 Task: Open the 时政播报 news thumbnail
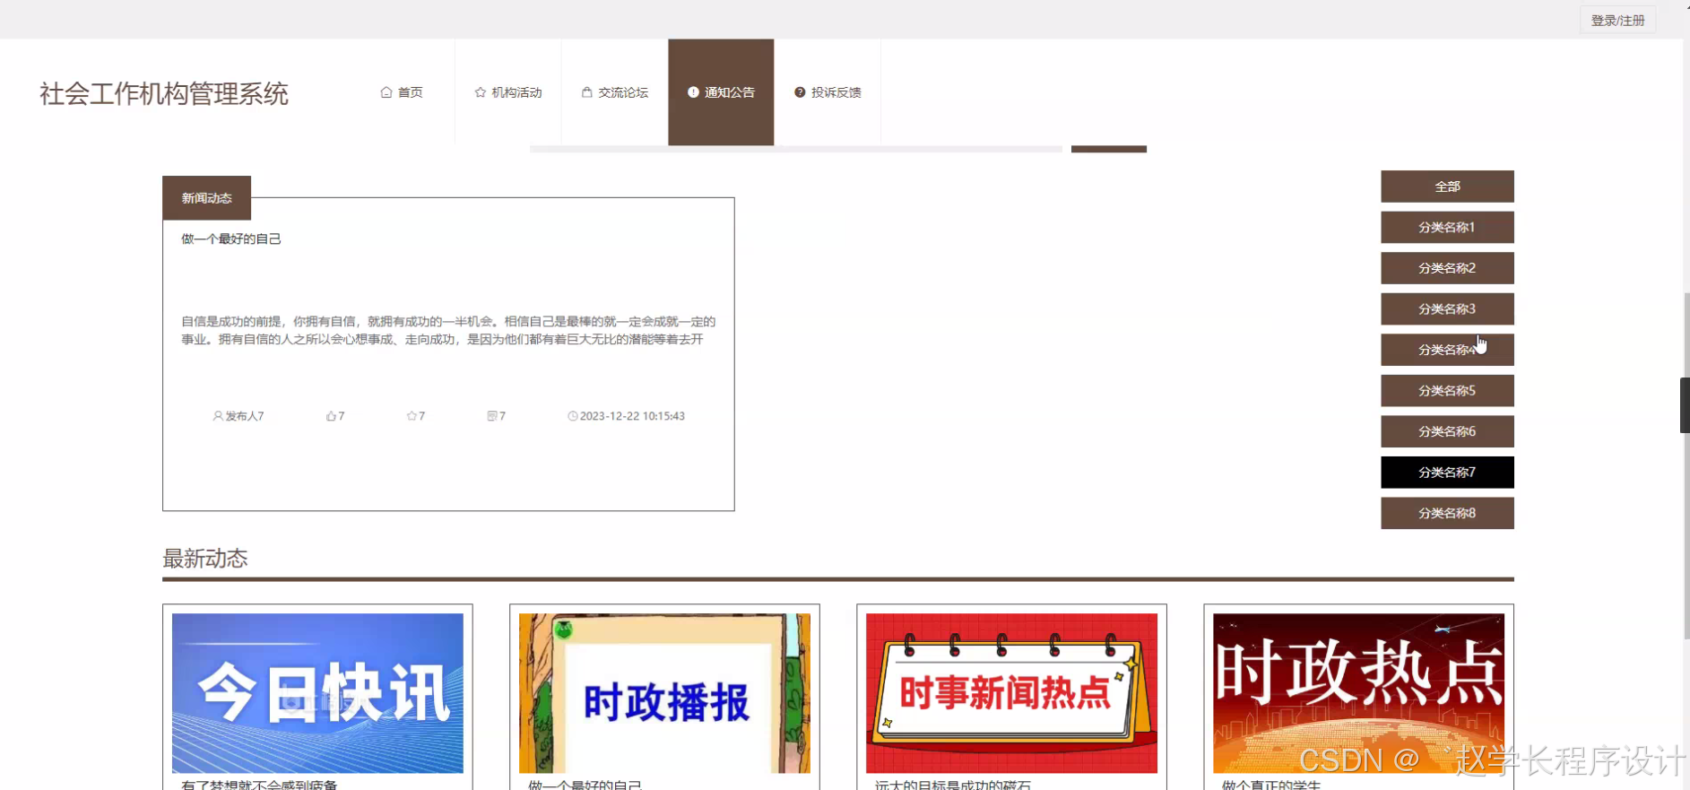coord(664,693)
